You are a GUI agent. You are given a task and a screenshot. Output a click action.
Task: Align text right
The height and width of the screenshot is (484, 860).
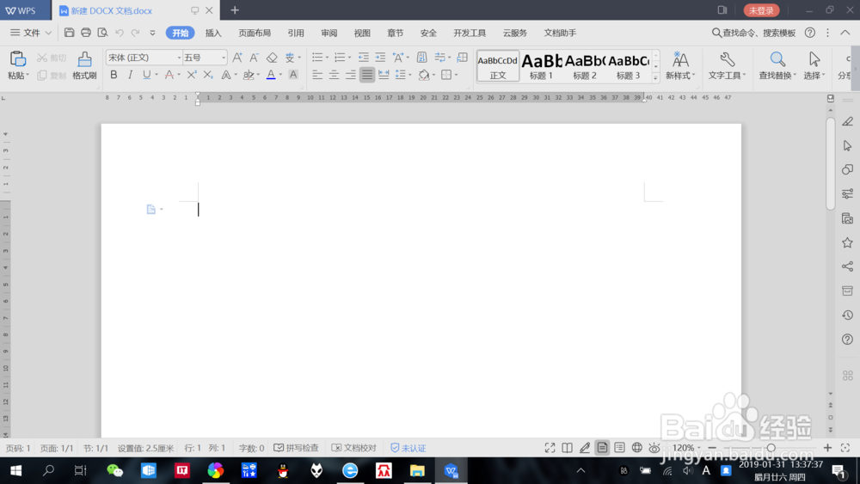(351, 75)
